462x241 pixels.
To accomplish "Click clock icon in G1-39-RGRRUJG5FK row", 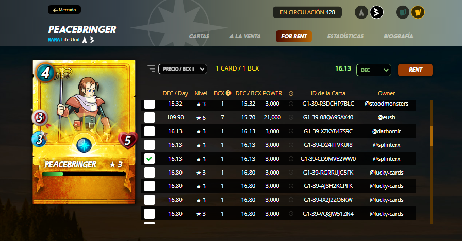I will [x=291, y=173].
